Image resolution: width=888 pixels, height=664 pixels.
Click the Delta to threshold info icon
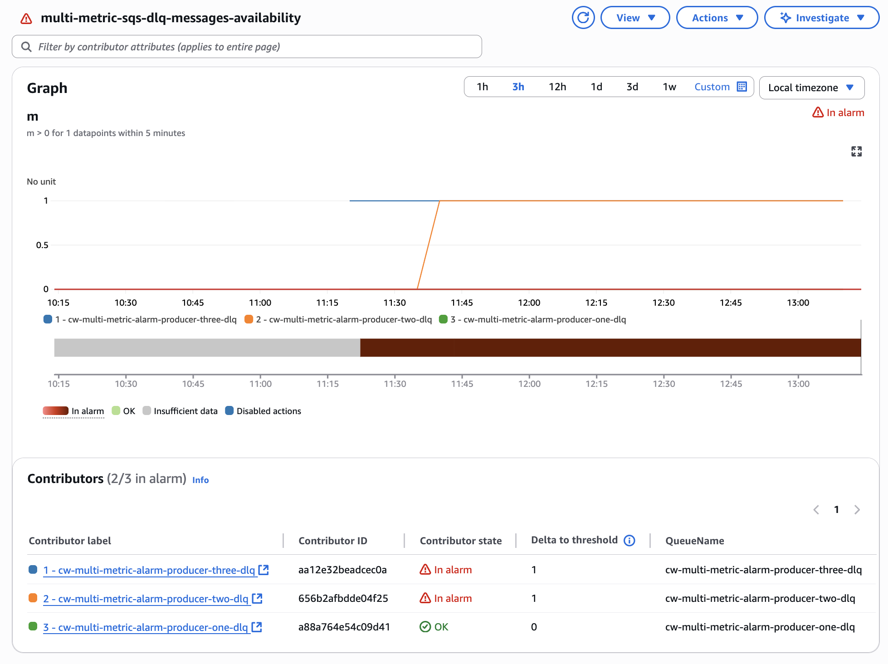pyautogui.click(x=629, y=540)
